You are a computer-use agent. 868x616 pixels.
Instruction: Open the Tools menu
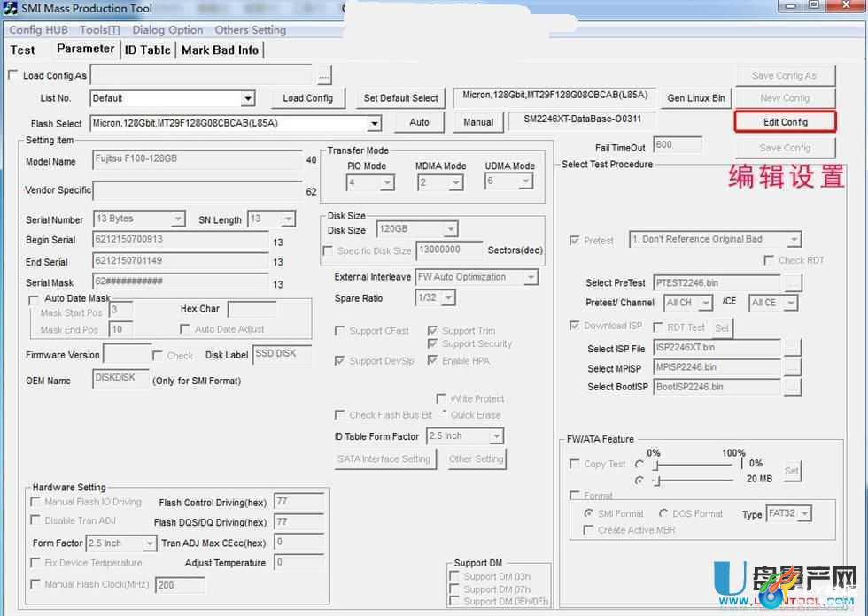pyautogui.click(x=99, y=30)
